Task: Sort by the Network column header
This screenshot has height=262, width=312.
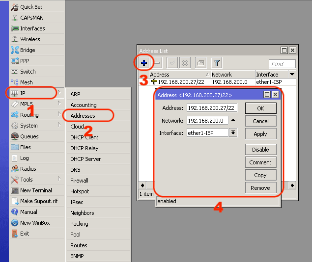Action: 233,74
